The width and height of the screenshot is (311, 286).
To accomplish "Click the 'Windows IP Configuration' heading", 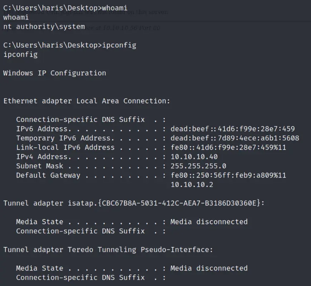I will pos(55,73).
